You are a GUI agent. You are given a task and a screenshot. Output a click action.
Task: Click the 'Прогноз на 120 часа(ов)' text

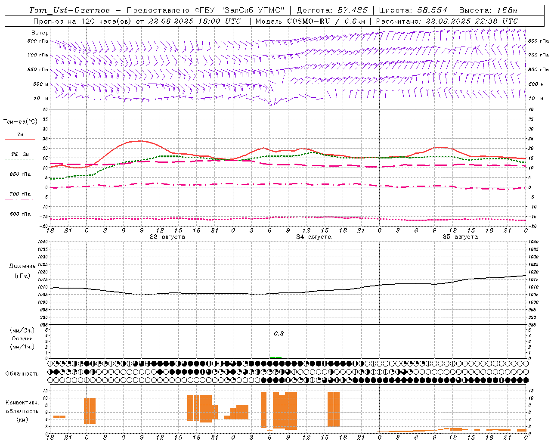pos(83,21)
